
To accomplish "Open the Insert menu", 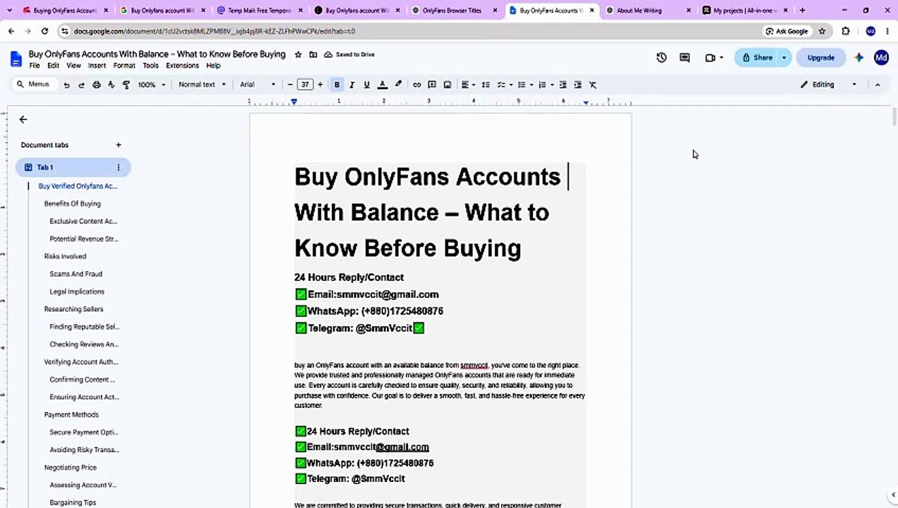I will tap(97, 66).
